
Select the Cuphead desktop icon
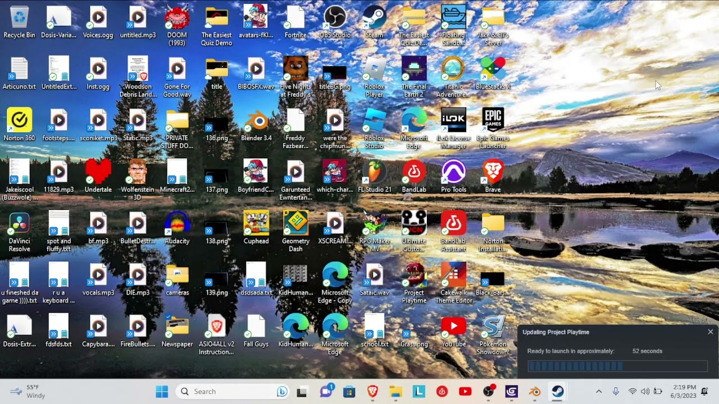click(x=256, y=228)
